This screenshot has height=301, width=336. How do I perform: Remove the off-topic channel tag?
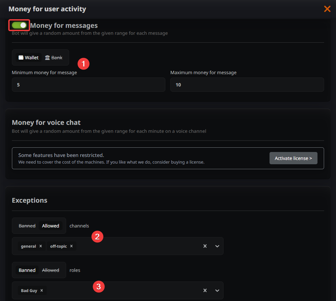(x=71, y=246)
